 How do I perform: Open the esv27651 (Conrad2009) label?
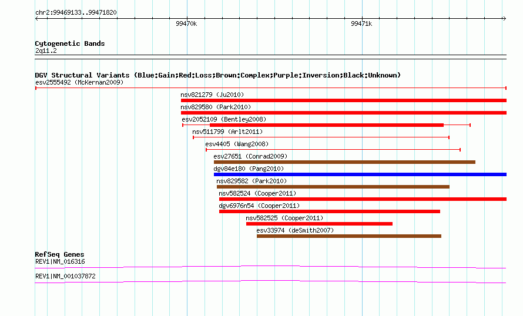(250, 156)
